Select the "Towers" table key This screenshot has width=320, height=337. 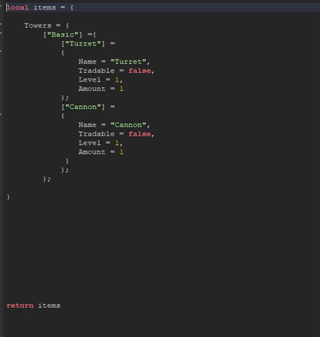38,26
